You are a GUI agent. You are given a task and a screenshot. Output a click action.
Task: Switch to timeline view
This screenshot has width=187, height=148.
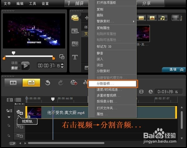(31, 83)
